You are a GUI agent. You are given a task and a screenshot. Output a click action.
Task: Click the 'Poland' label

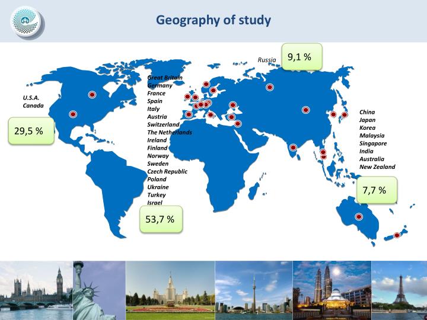point(157,180)
